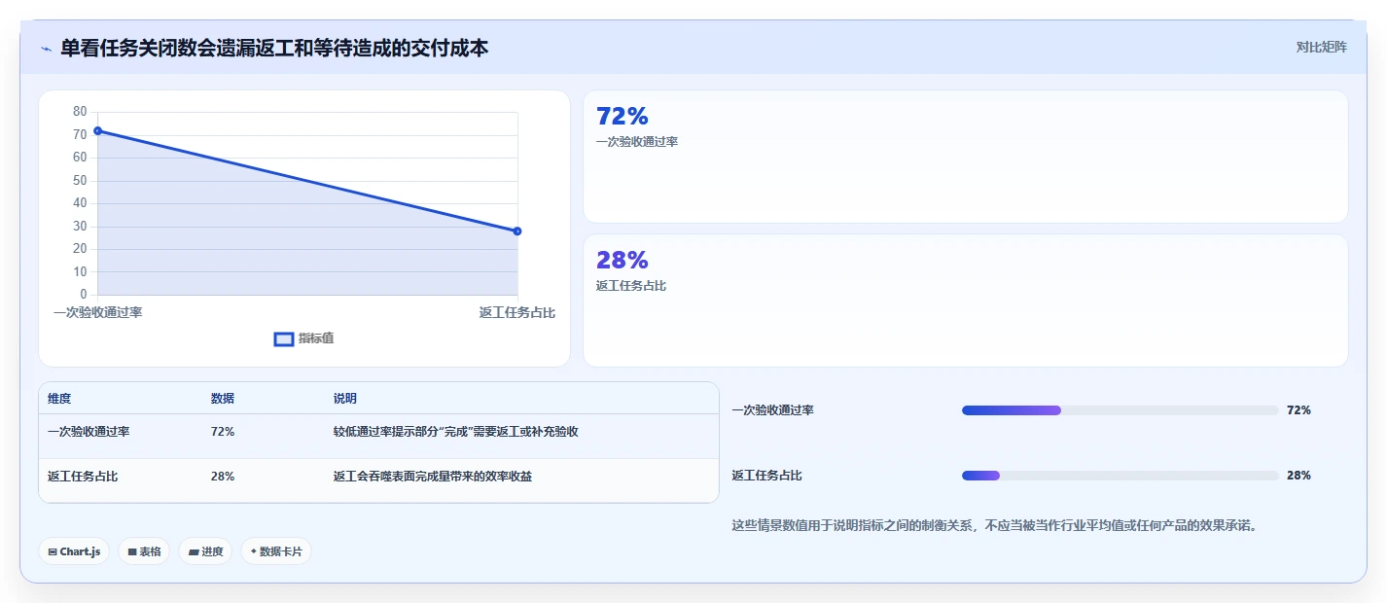The width and height of the screenshot is (1387, 603).
Task: Click the panel title 单看任务关闭数
Action: (274, 48)
